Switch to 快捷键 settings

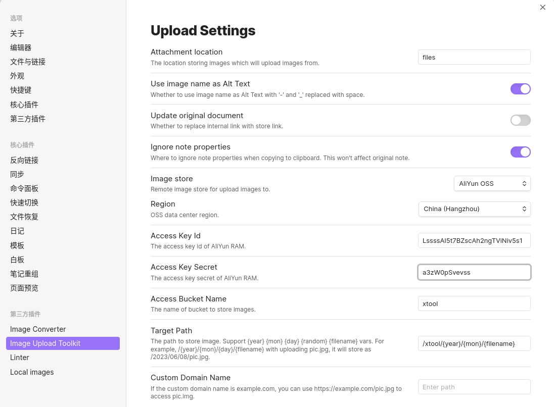click(21, 90)
